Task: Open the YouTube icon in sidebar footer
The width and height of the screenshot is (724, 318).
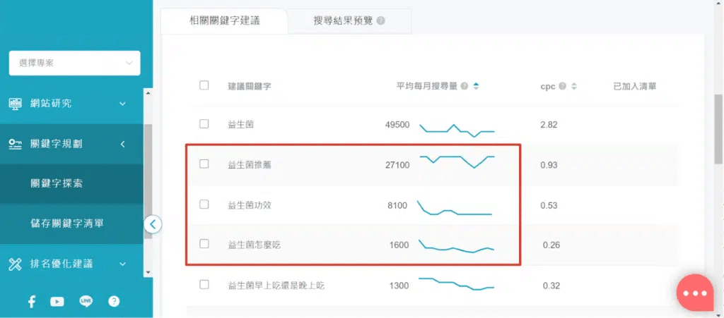Action: click(x=57, y=301)
